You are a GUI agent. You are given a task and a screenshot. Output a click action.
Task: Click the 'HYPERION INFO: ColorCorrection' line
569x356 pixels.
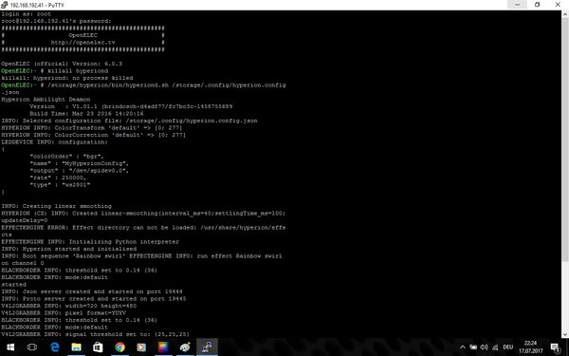(93, 135)
